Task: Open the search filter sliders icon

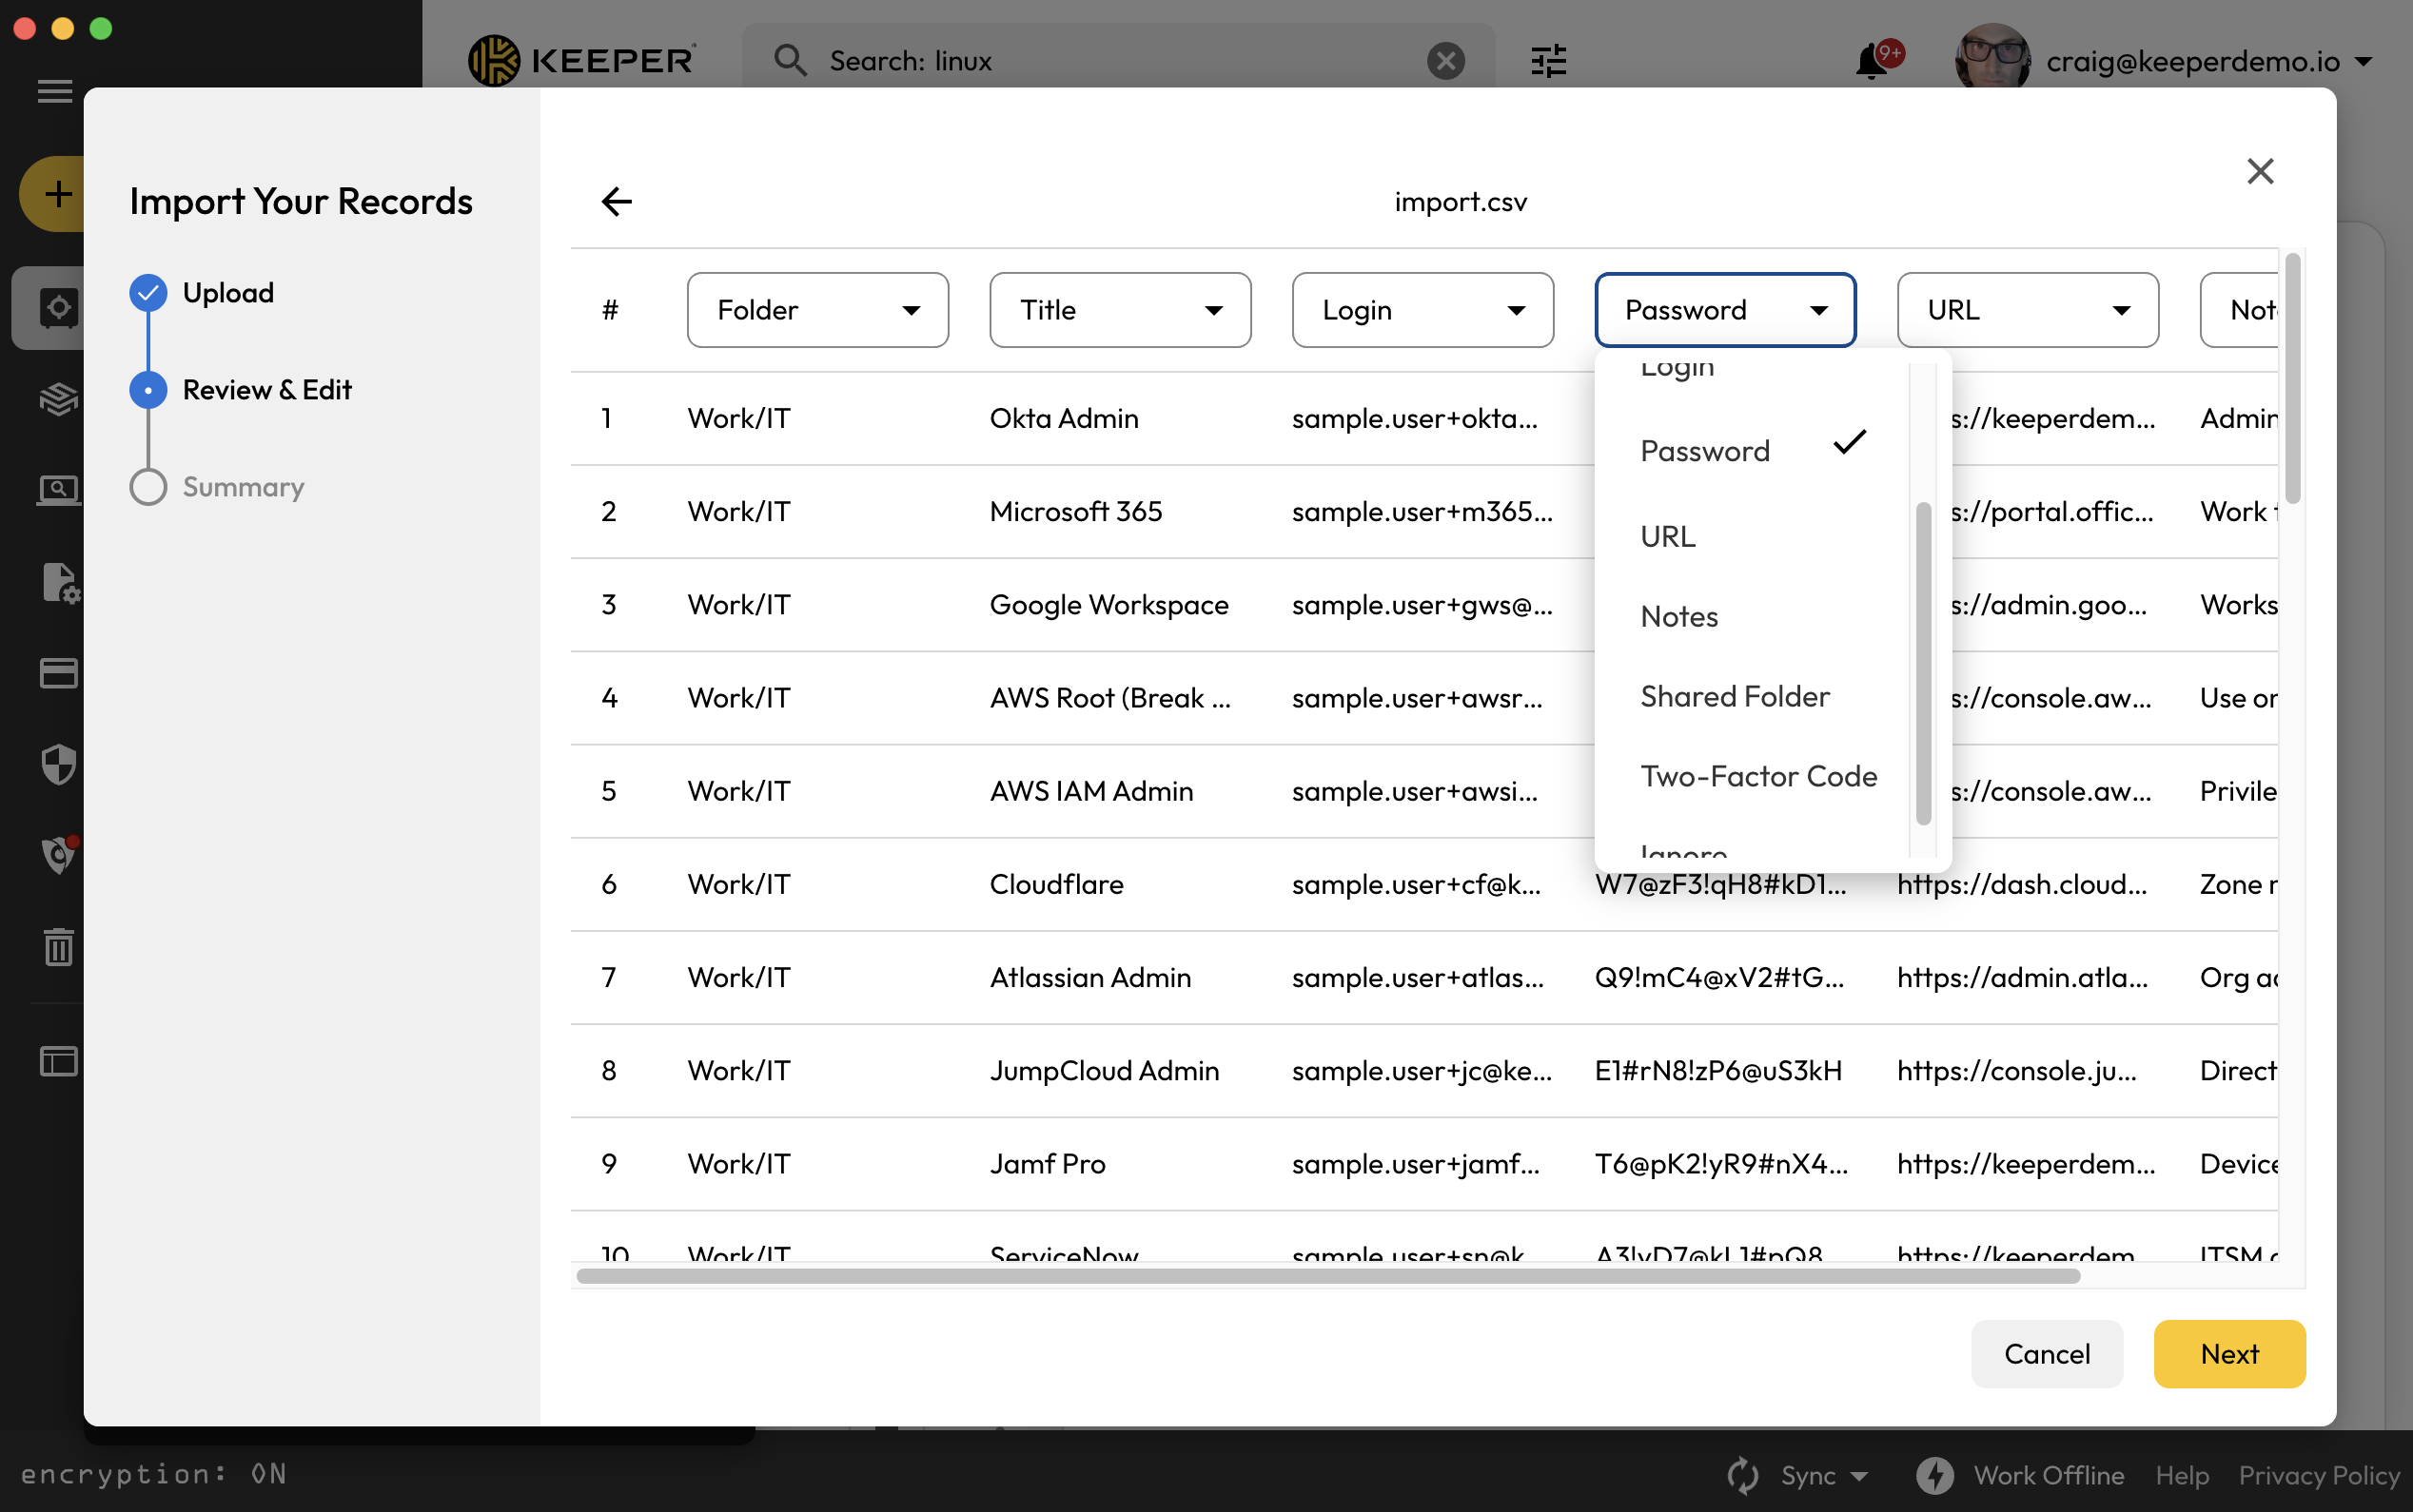Action: pyautogui.click(x=1548, y=61)
